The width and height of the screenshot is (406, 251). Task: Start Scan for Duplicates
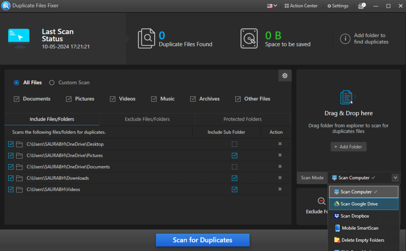pos(203,240)
